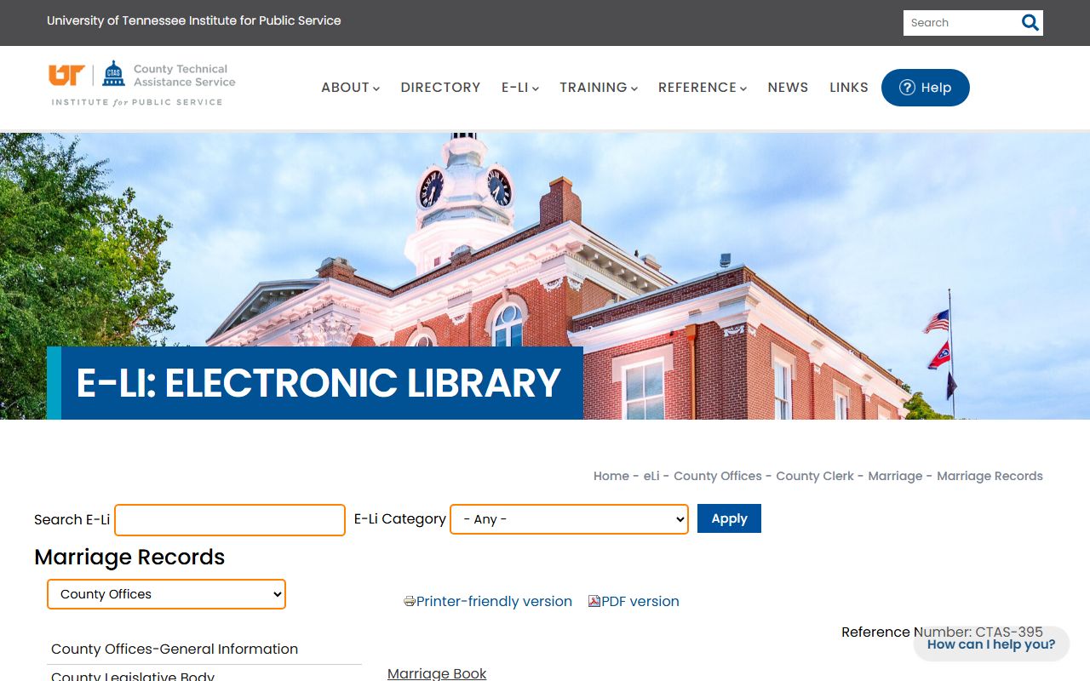Screen dimensions: 1090x681
Task: Click the printer icon beside Printer-friendly version
Action: point(410,601)
